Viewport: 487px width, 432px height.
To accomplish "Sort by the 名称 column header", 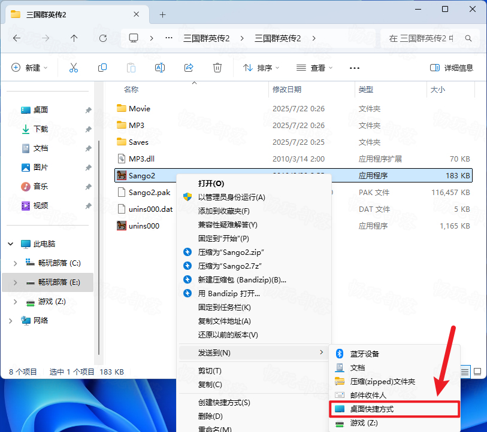I will pos(131,90).
